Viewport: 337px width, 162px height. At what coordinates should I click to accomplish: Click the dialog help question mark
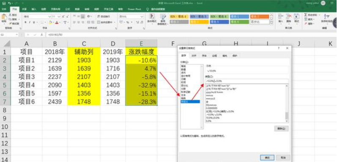click(279, 48)
